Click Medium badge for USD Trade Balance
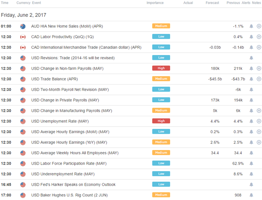The height and width of the screenshot is (200, 262). [x=161, y=79]
